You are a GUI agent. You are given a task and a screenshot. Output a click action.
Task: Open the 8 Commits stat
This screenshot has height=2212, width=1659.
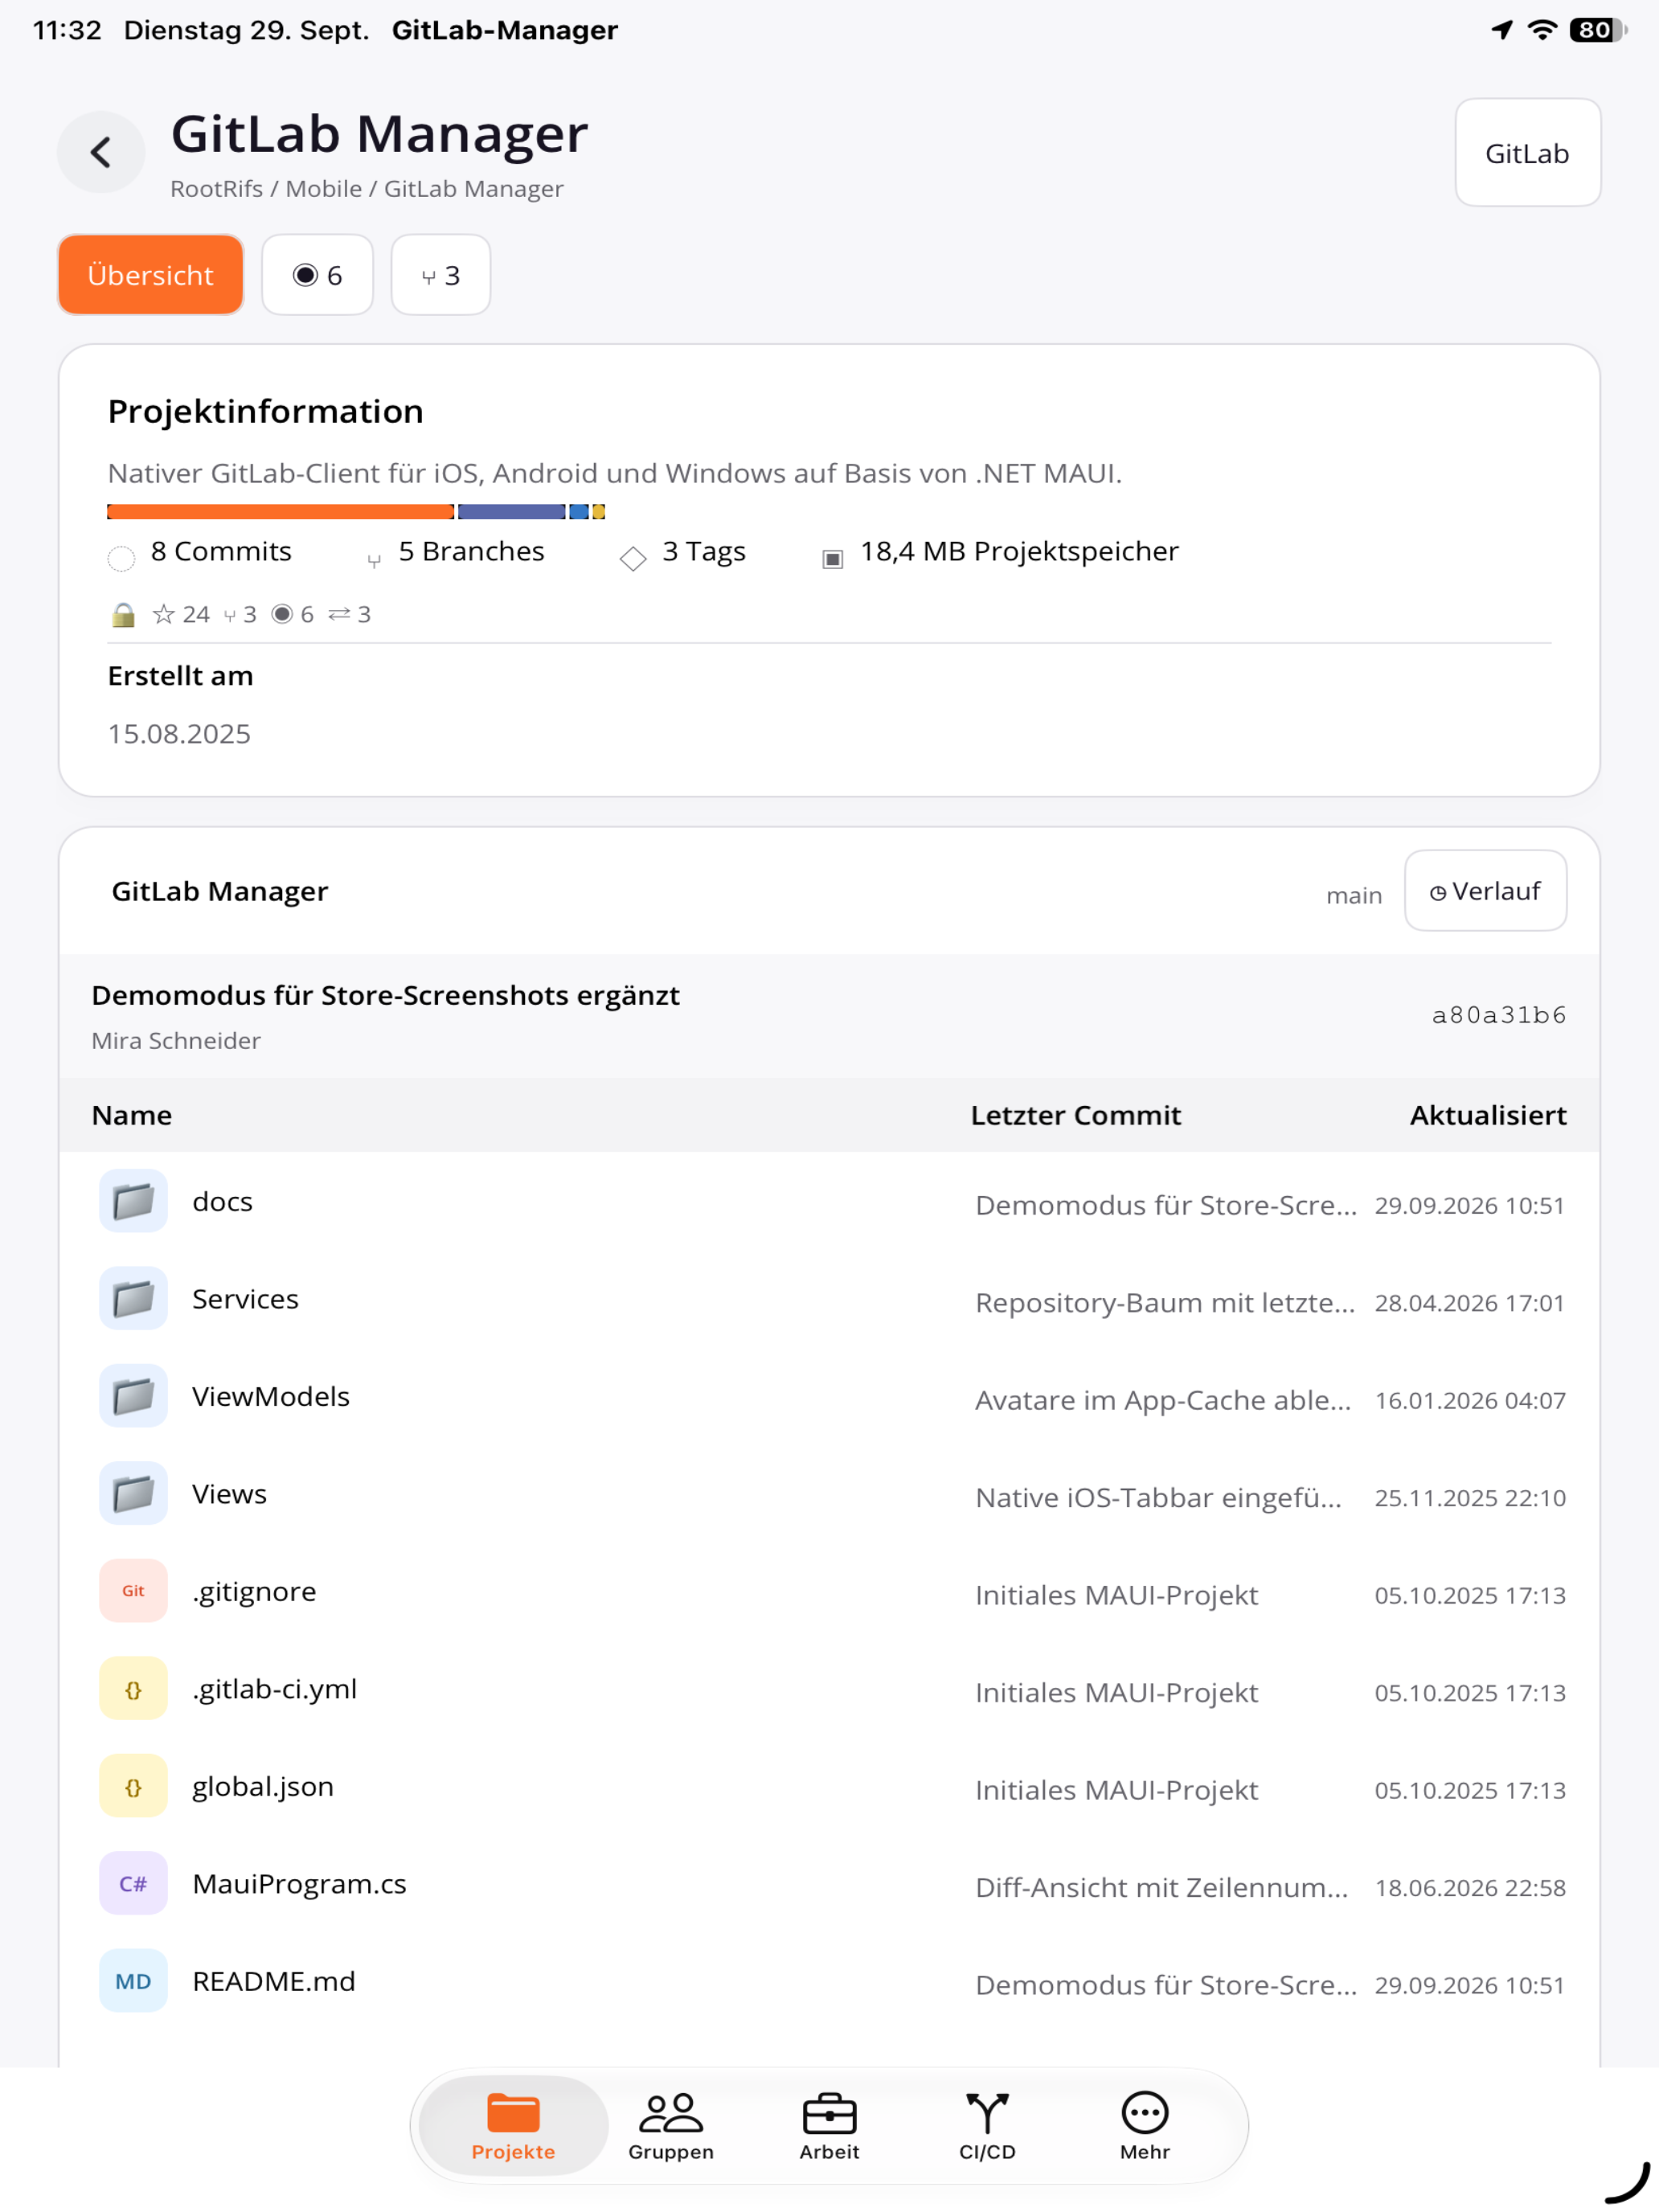point(200,552)
